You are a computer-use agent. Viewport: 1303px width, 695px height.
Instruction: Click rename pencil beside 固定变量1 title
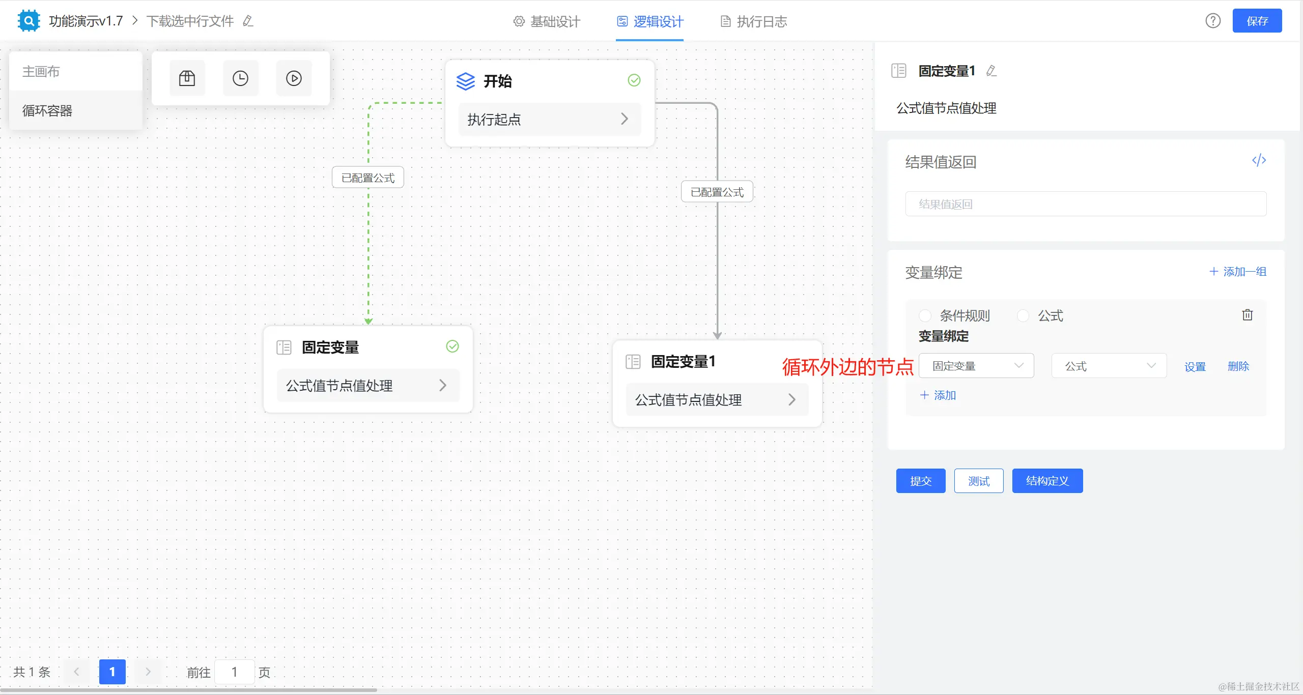pyautogui.click(x=991, y=71)
